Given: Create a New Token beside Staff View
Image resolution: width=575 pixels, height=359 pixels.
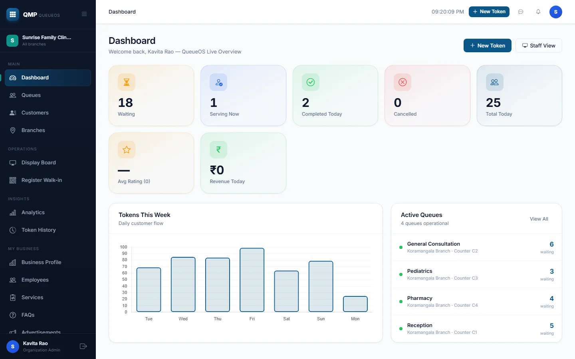Looking at the screenshot, I should [488, 45].
